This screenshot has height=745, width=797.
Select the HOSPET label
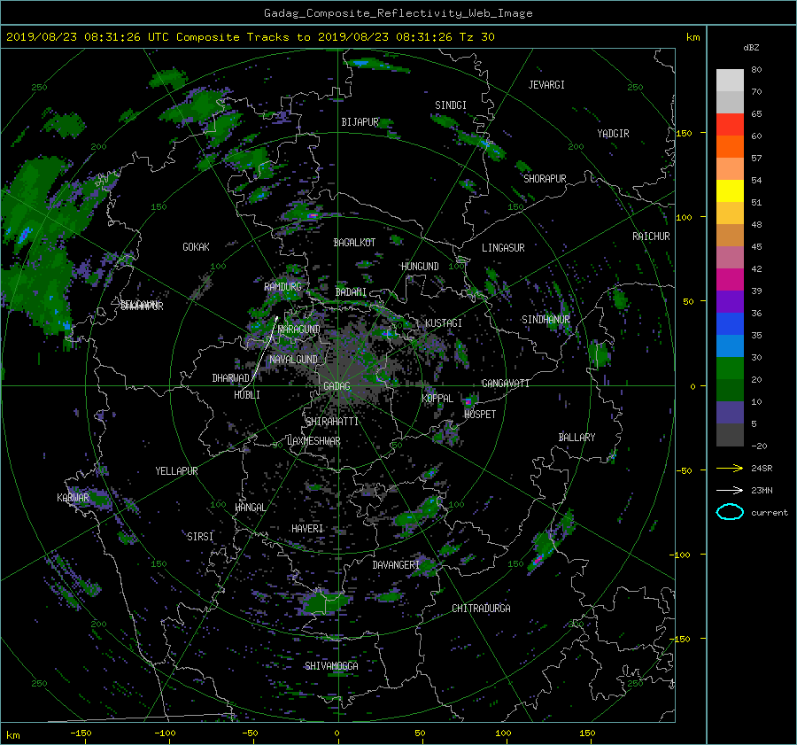(x=480, y=415)
